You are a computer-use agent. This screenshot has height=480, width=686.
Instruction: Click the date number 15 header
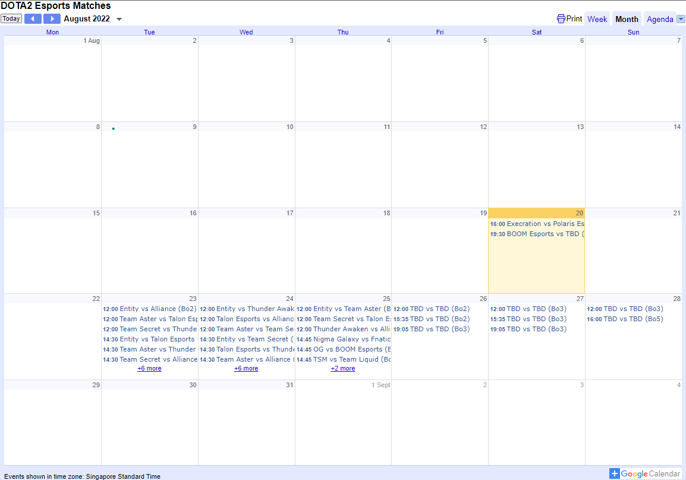pyautogui.click(x=96, y=213)
